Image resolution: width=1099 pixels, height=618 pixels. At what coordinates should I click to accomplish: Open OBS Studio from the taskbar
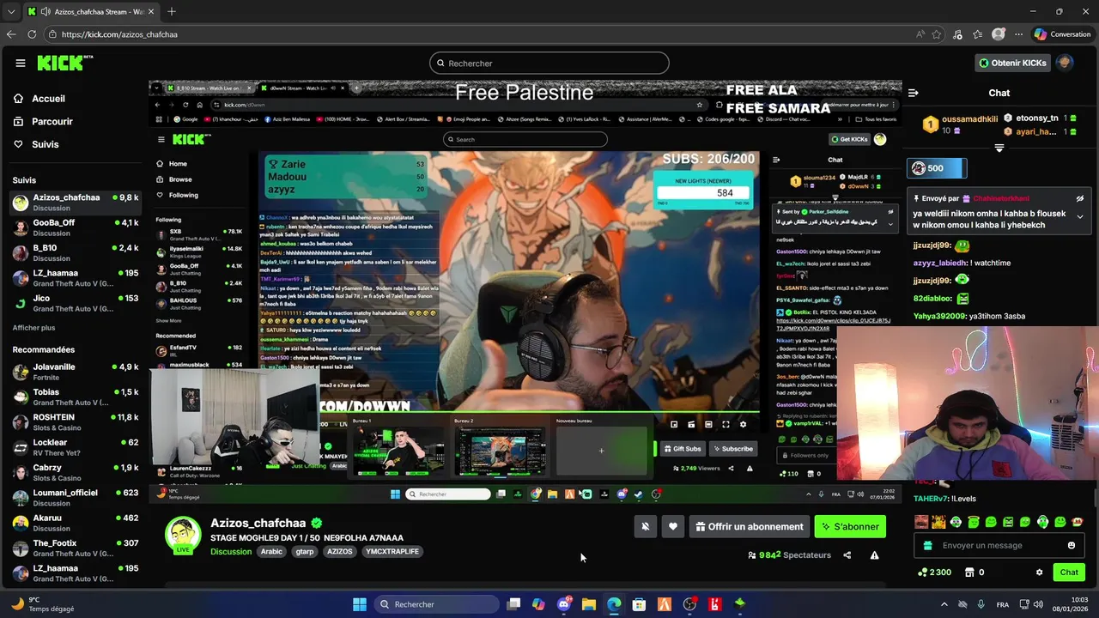point(689,604)
